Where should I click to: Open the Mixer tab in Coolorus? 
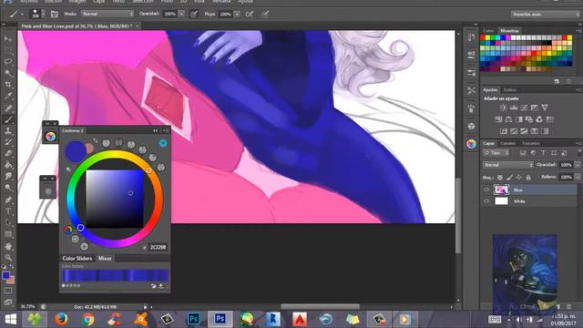105,259
